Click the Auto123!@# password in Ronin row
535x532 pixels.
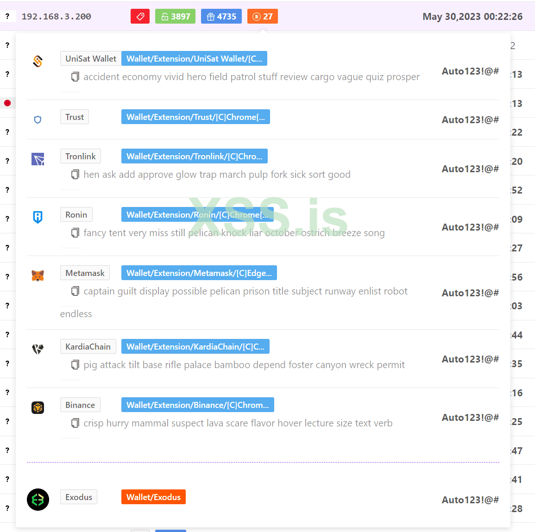click(x=470, y=227)
